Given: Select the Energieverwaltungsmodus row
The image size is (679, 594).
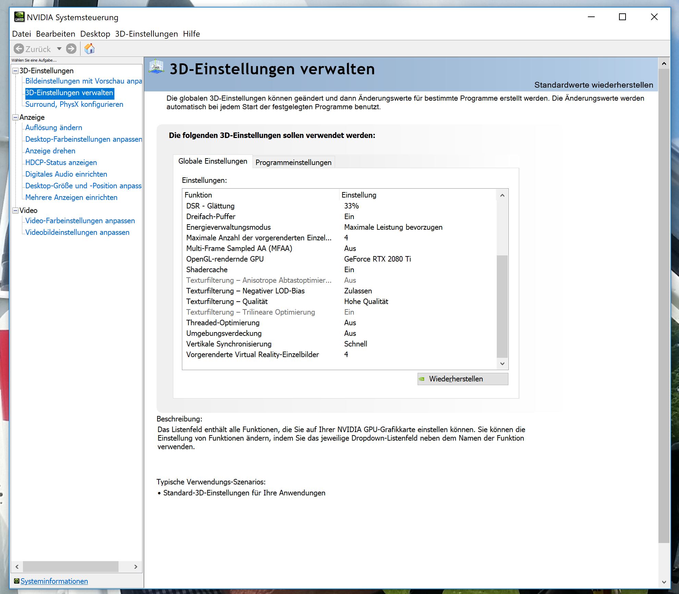Looking at the screenshot, I should pos(339,227).
